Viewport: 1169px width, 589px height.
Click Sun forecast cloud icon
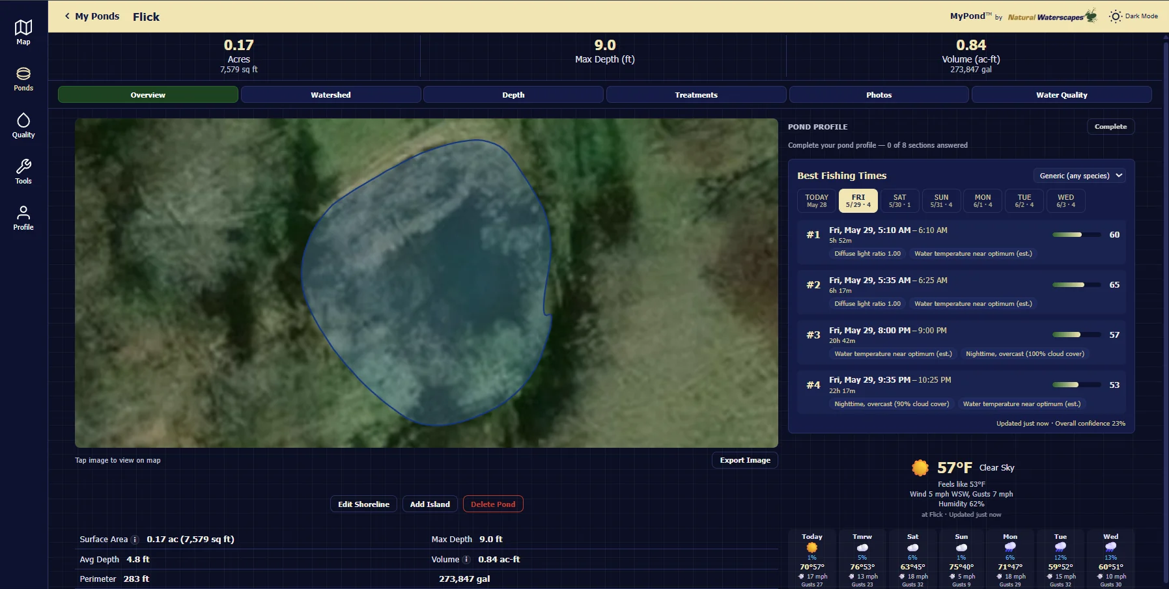tap(961, 547)
